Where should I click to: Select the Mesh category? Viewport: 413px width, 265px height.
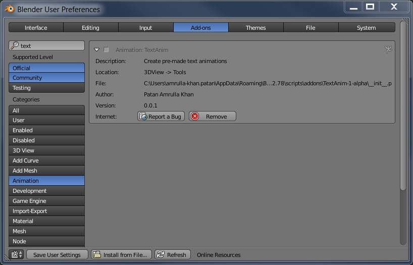click(x=46, y=231)
